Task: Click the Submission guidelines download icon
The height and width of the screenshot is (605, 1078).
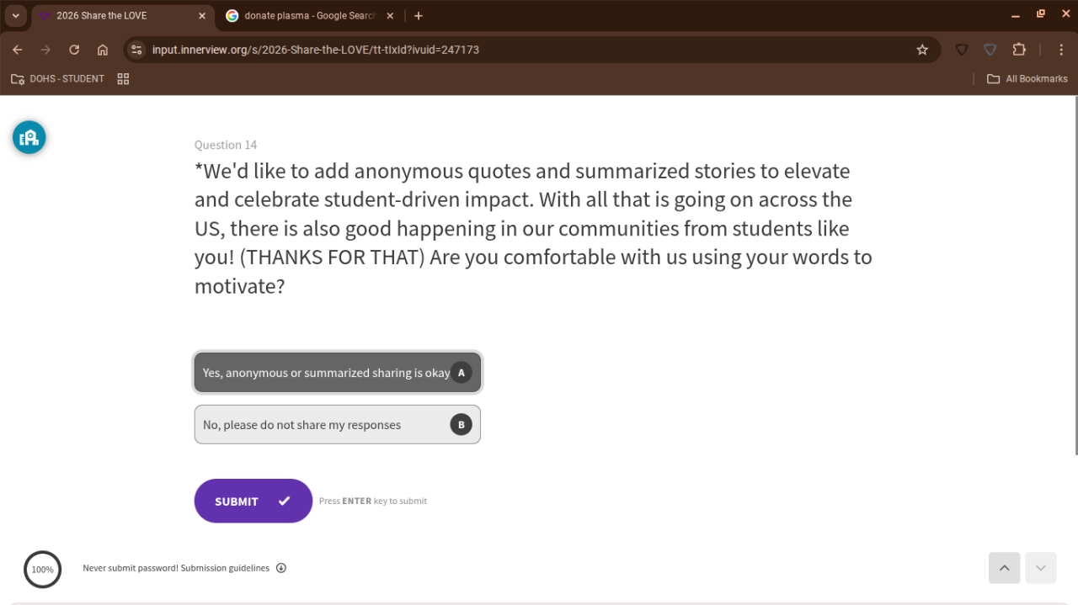Action: pyautogui.click(x=281, y=568)
